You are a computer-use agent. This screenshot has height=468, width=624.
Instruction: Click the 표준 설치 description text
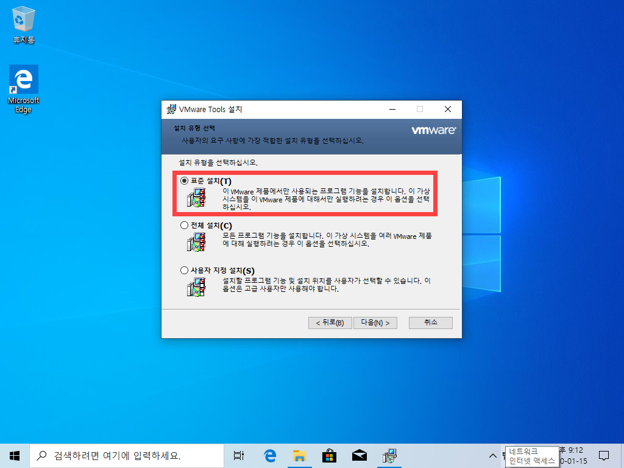click(326, 199)
